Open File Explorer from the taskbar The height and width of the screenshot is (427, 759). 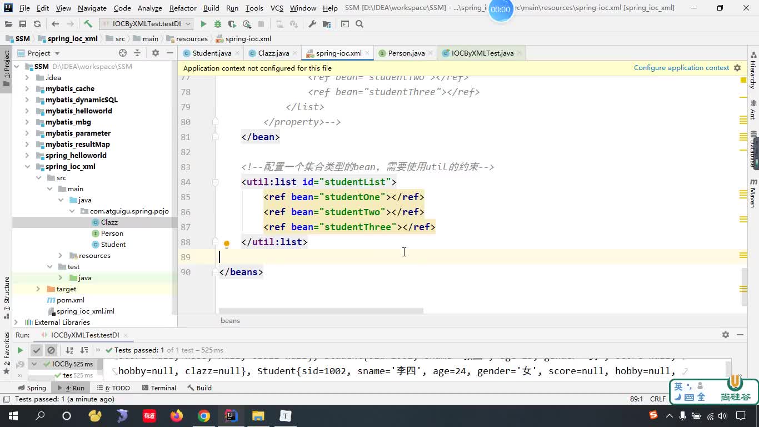pos(258,416)
